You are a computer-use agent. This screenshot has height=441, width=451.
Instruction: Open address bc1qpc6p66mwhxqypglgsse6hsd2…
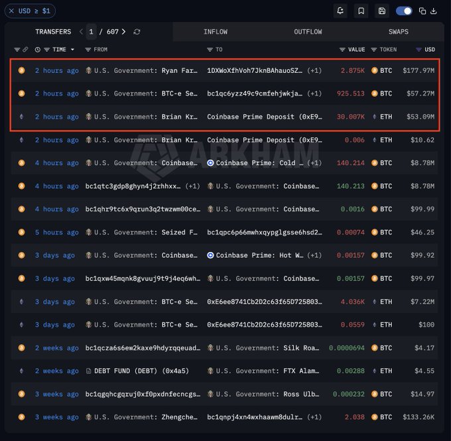[x=265, y=232]
